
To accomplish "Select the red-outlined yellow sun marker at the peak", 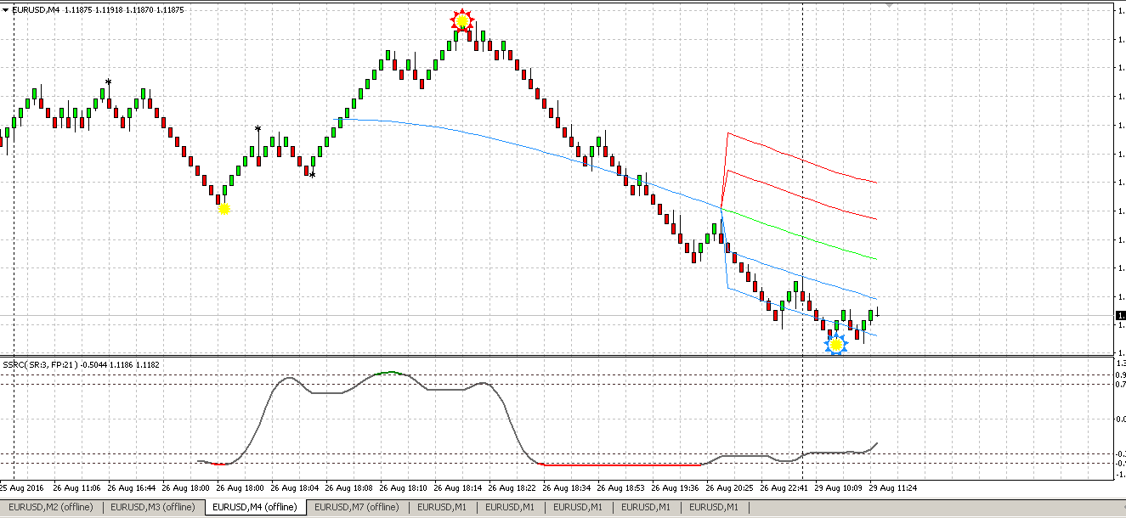I will coord(461,21).
